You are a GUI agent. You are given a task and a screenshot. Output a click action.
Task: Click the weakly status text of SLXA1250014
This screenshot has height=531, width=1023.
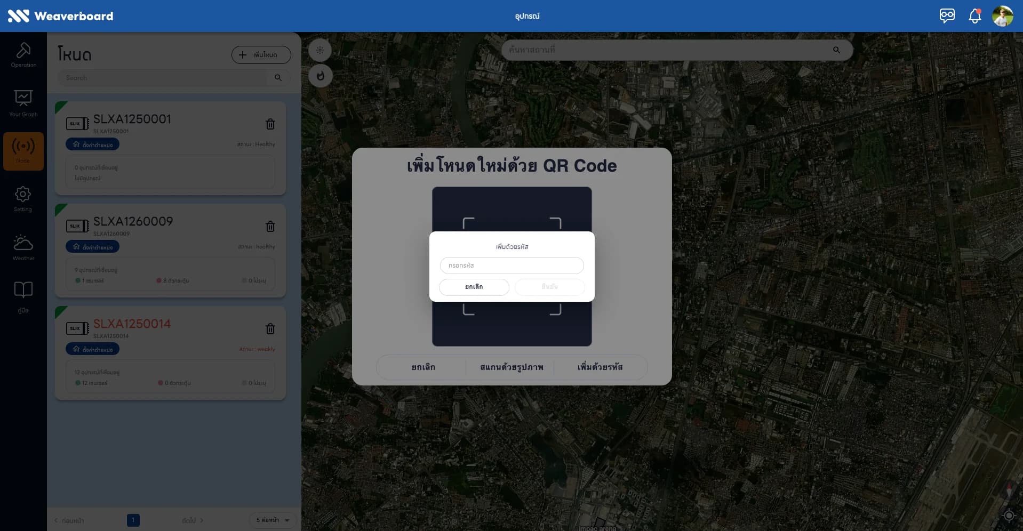(257, 349)
